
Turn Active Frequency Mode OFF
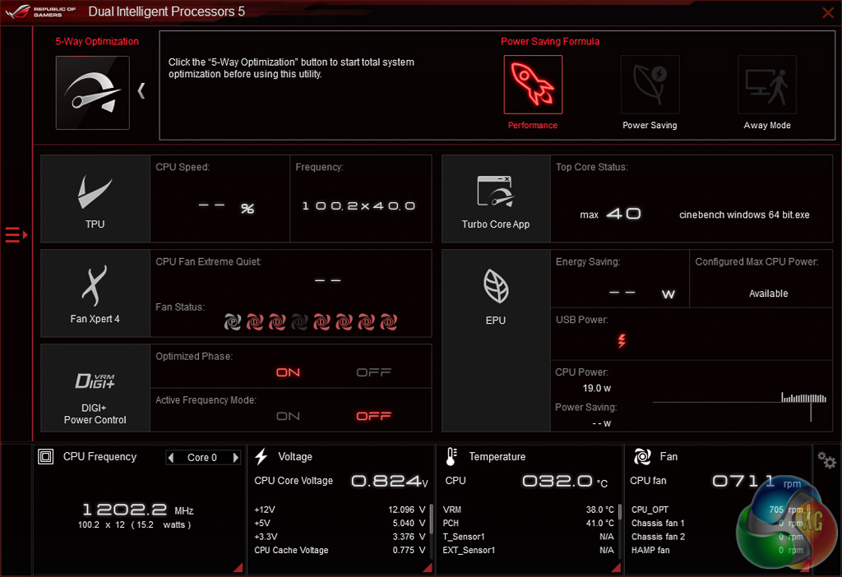pos(374,416)
